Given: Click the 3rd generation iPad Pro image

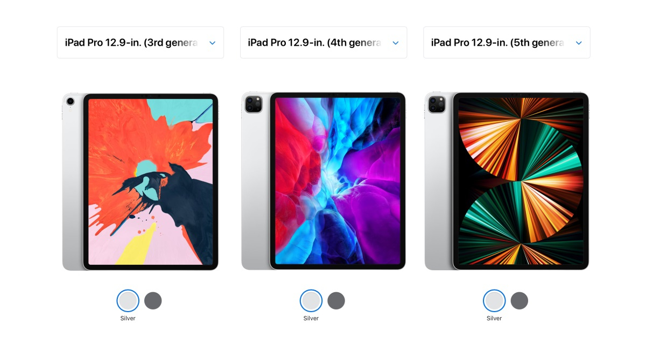Looking at the screenshot, I should pyautogui.click(x=141, y=181).
